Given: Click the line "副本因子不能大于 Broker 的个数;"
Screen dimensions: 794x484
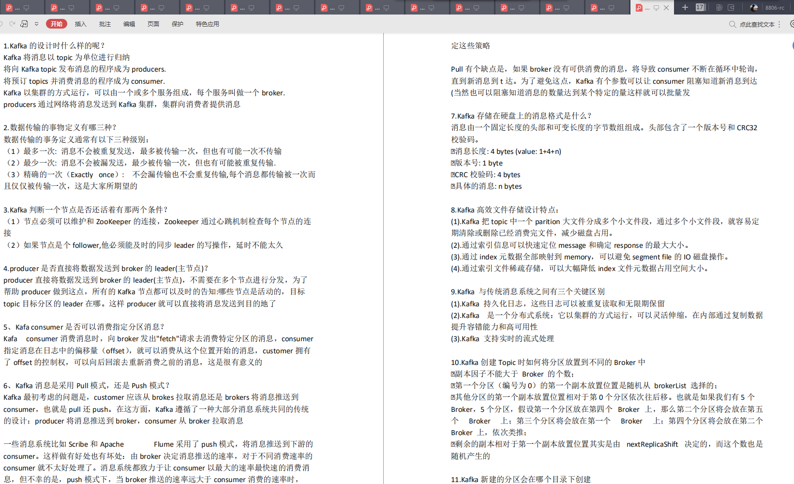Looking at the screenshot, I should point(512,374).
